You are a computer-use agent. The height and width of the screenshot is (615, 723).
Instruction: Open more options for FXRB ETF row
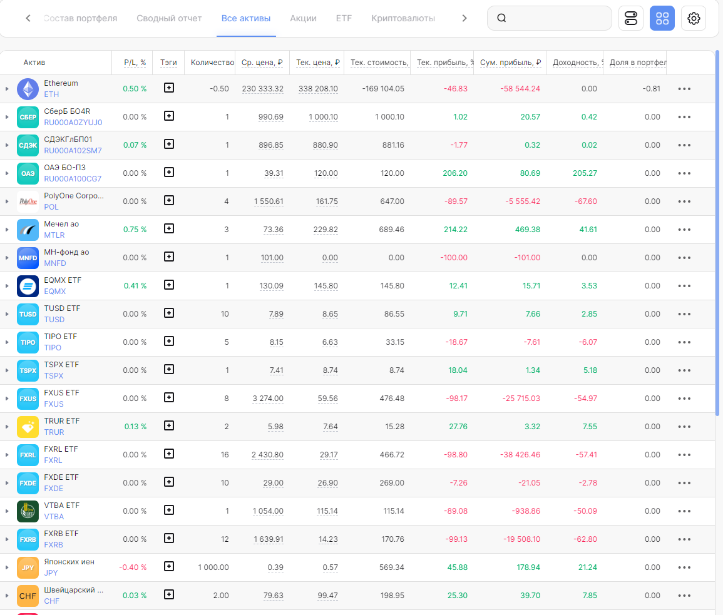click(684, 539)
